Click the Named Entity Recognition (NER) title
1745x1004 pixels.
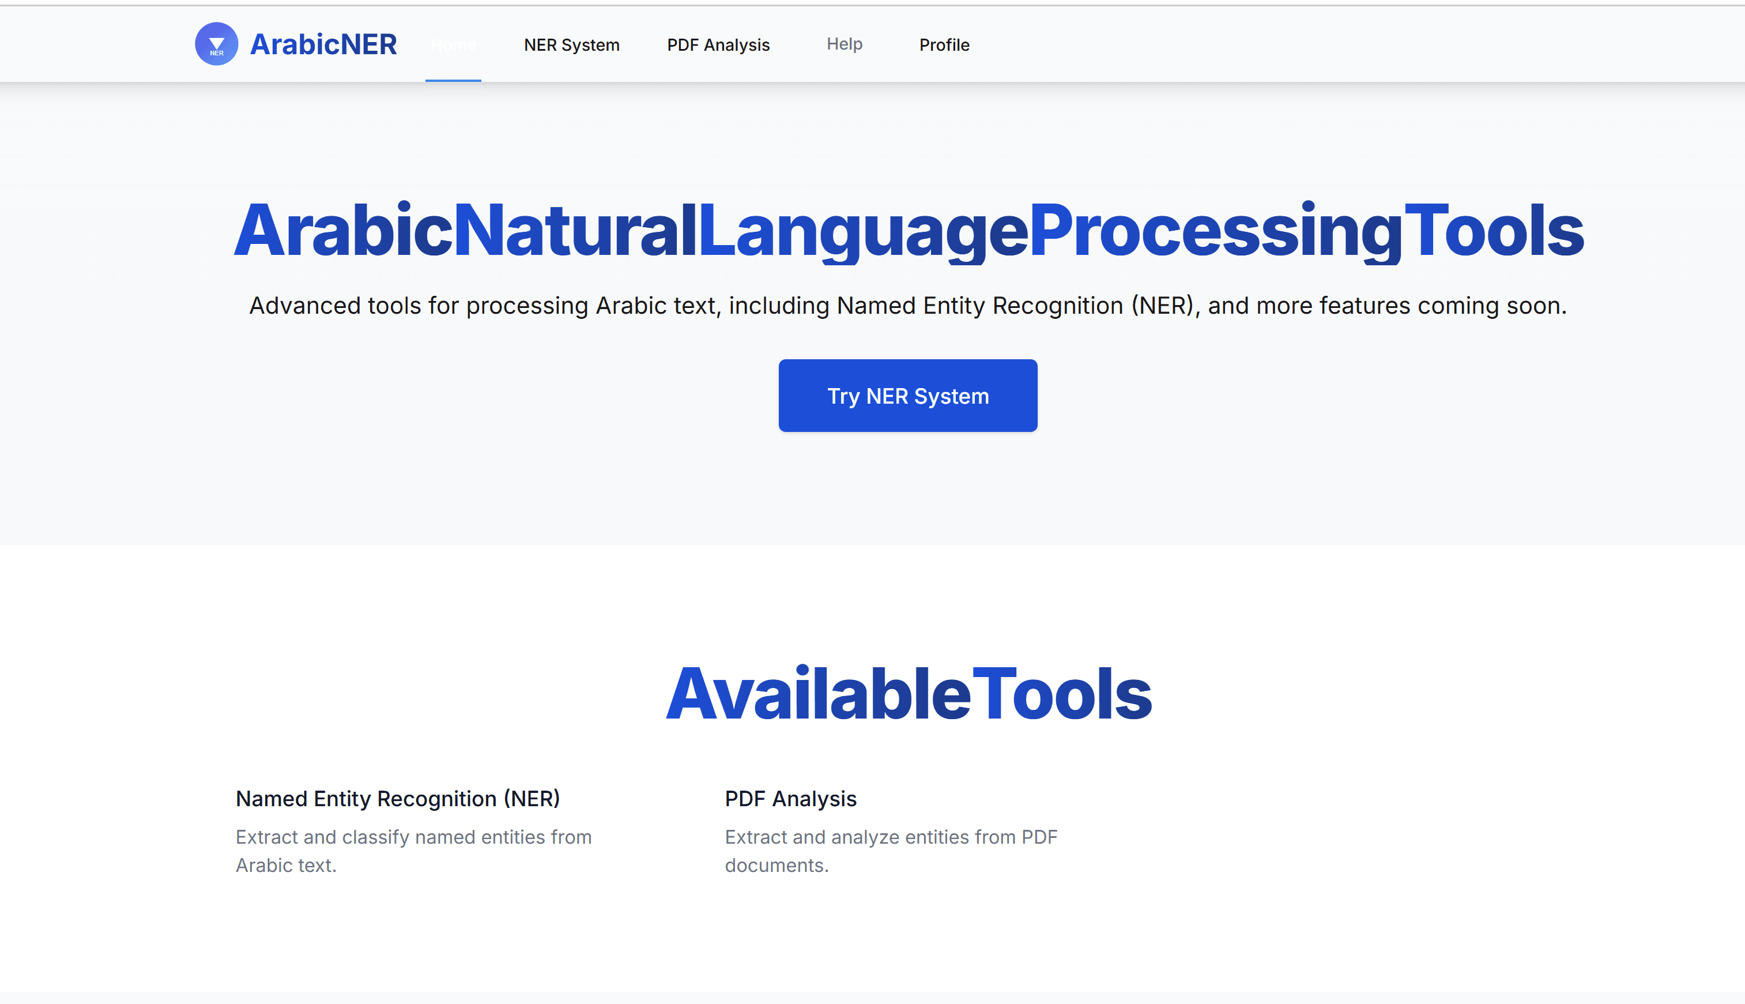[x=398, y=799]
